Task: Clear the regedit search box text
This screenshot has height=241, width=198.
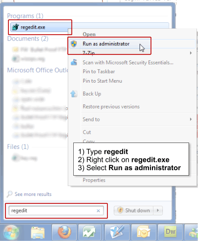Action: (x=99, y=211)
